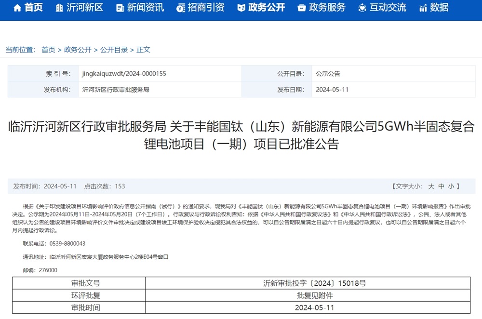Screen dimensions: 482x319
Task: Click the briefcase icon beside 政务服务
Action: [302, 8]
